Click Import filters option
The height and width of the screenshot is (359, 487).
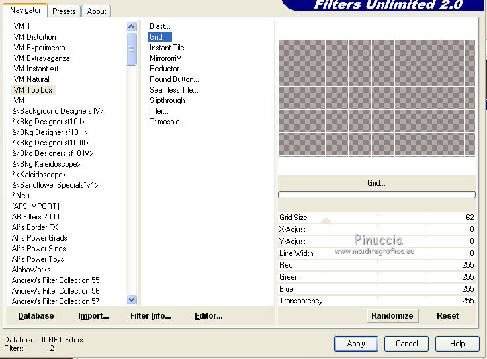click(93, 316)
